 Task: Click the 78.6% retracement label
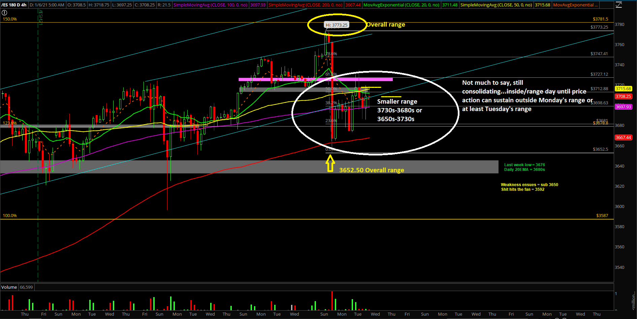click(331, 54)
